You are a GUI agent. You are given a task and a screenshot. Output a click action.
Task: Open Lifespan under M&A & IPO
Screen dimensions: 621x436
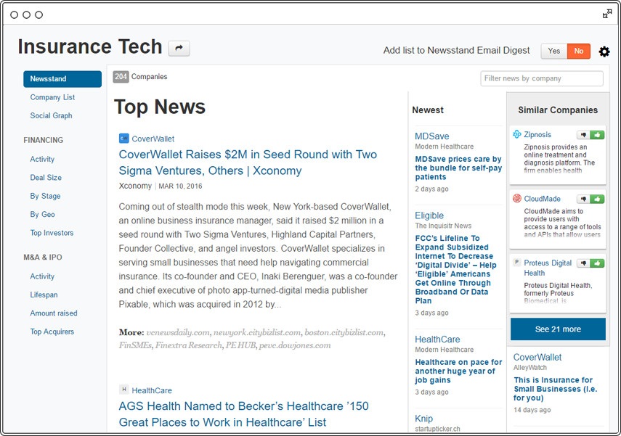point(44,295)
